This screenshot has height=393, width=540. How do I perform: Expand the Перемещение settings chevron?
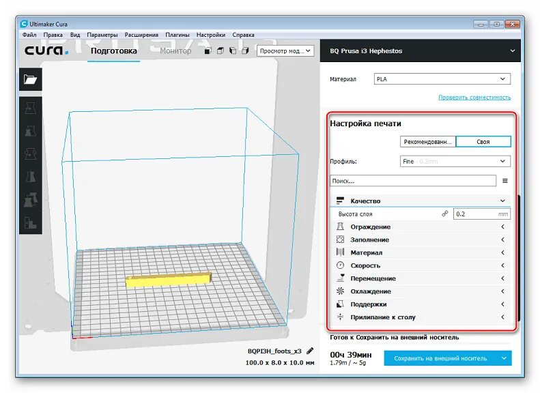pos(503,278)
